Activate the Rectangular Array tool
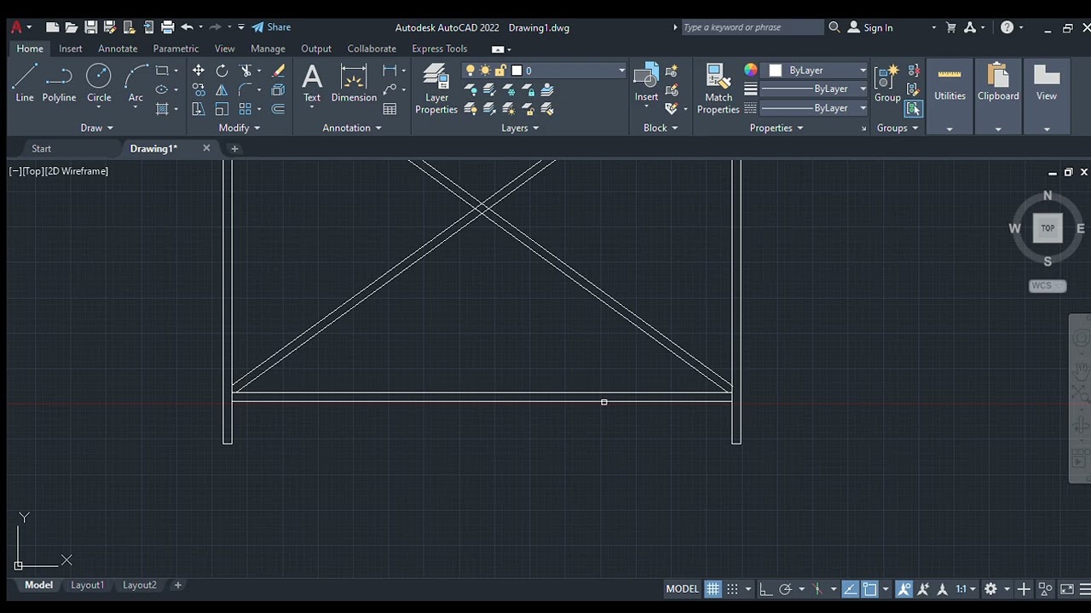 245,109
